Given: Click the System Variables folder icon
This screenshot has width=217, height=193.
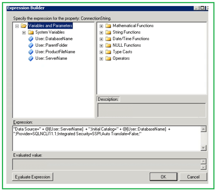Looking at the screenshot, I should [31, 32].
